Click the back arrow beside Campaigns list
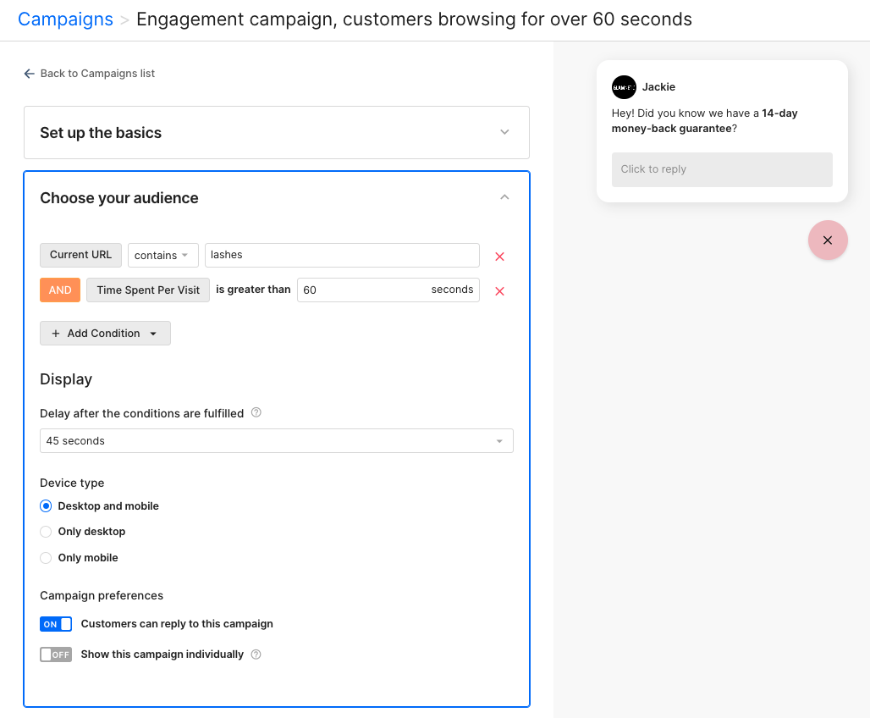 click(29, 74)
